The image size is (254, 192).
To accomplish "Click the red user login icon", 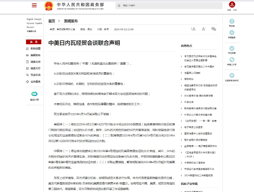I will click(232, 4).
